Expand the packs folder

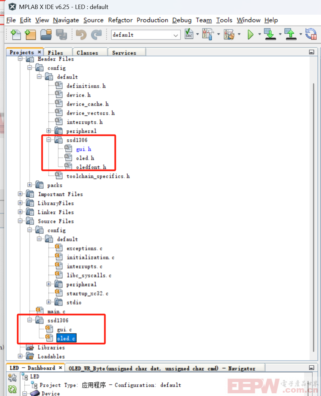pyautogui.click(x=30, y=185)
